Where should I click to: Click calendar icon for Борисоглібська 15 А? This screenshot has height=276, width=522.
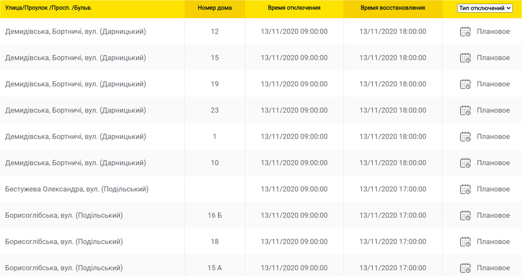click(x=465, y=268)
